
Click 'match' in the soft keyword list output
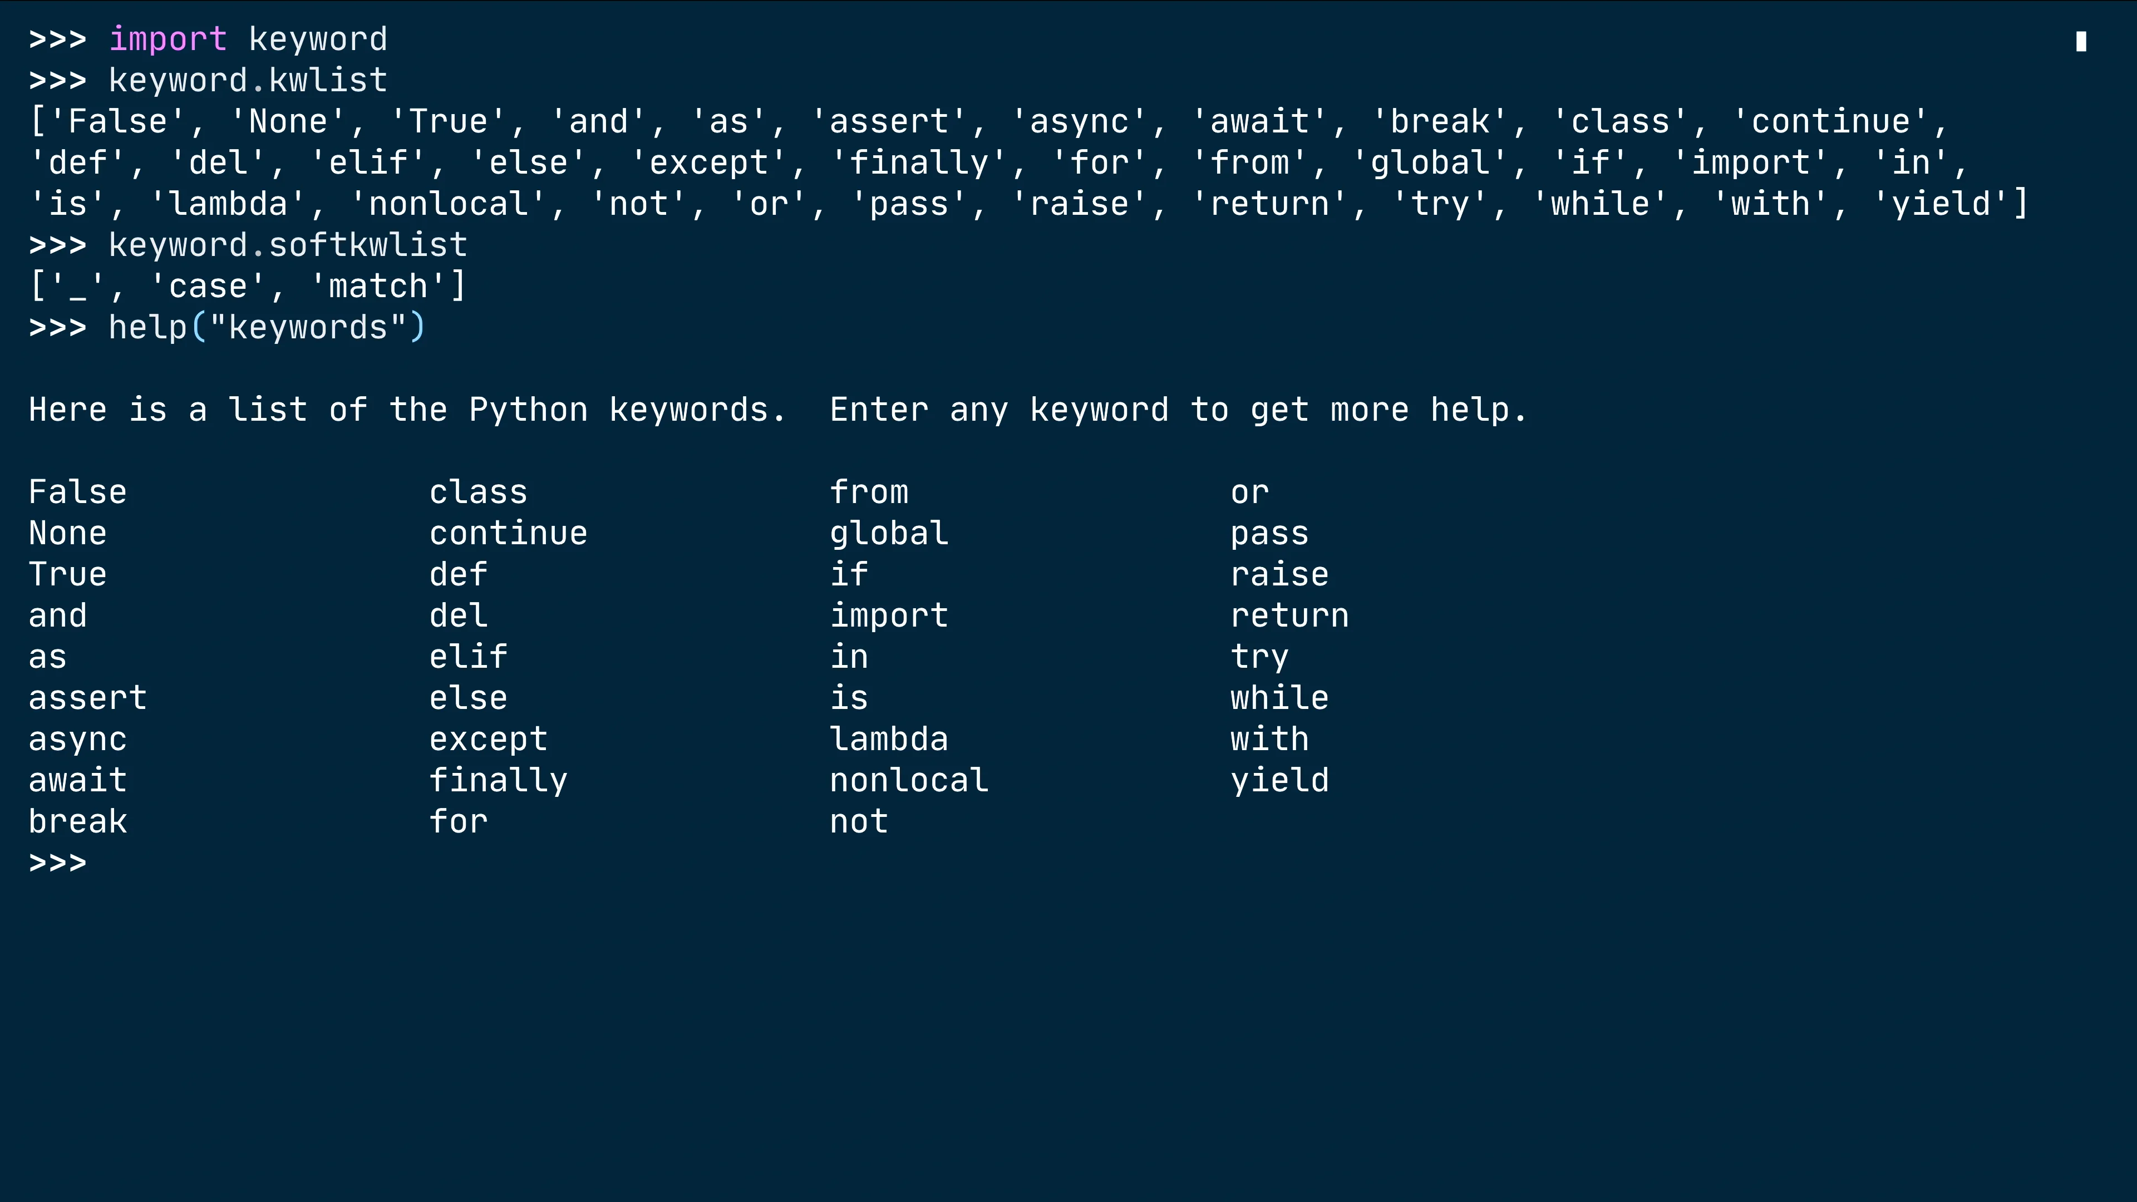click(378, 286)
